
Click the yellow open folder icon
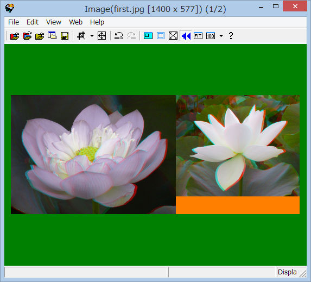(x=40, y=36)
